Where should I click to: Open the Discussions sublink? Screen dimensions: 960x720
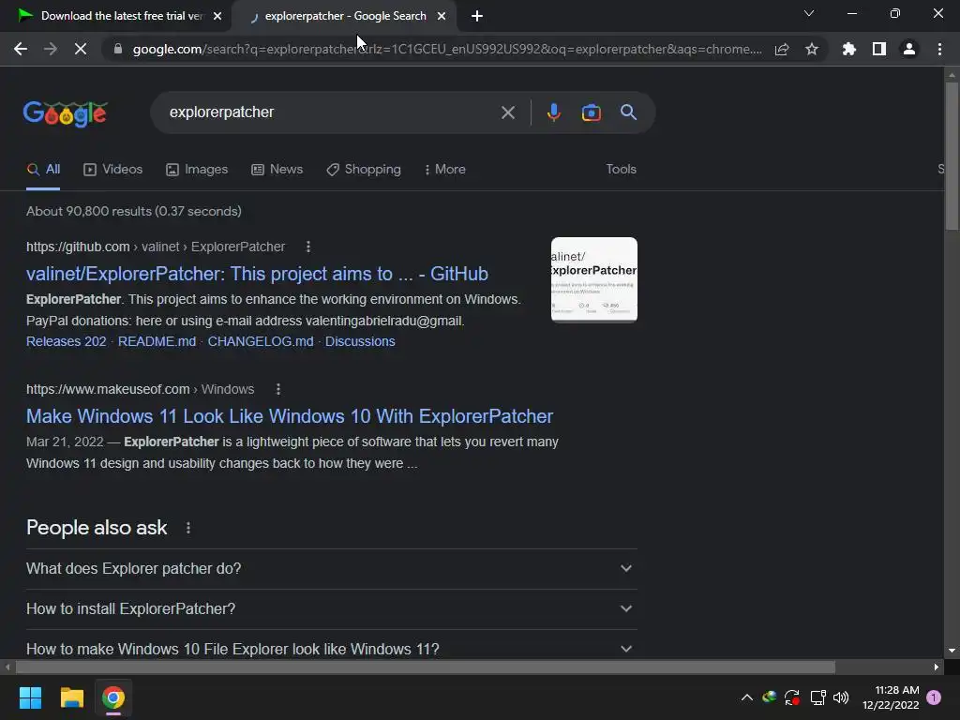click(360, 341)
